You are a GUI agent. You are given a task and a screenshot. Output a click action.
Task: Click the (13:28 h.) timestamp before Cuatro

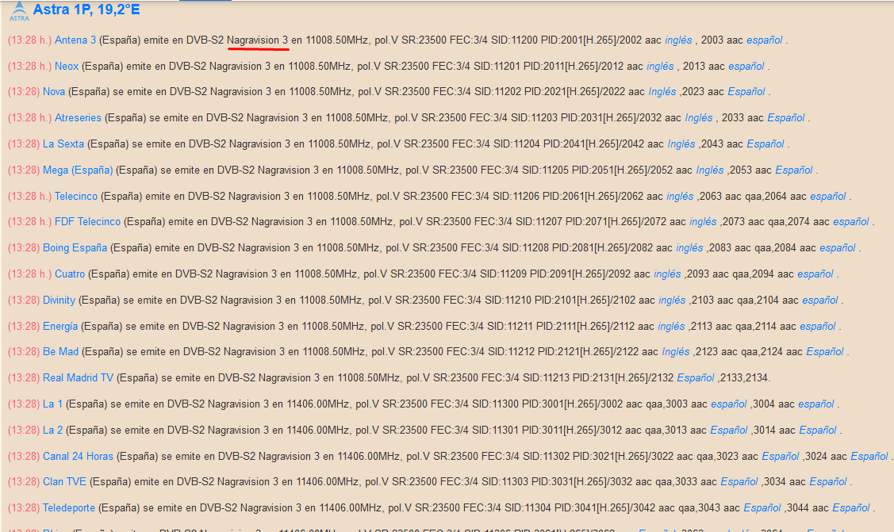[x=29, y=274]
